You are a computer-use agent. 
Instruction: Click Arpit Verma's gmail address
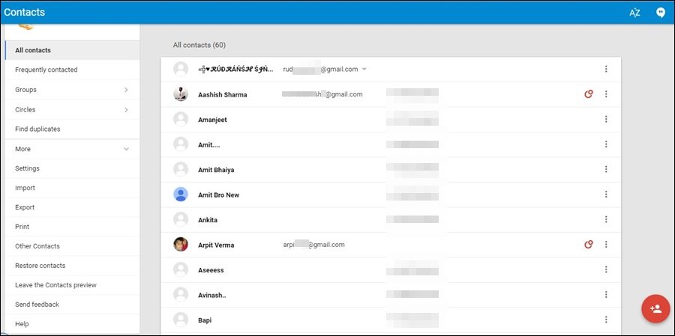click(313, 245)
